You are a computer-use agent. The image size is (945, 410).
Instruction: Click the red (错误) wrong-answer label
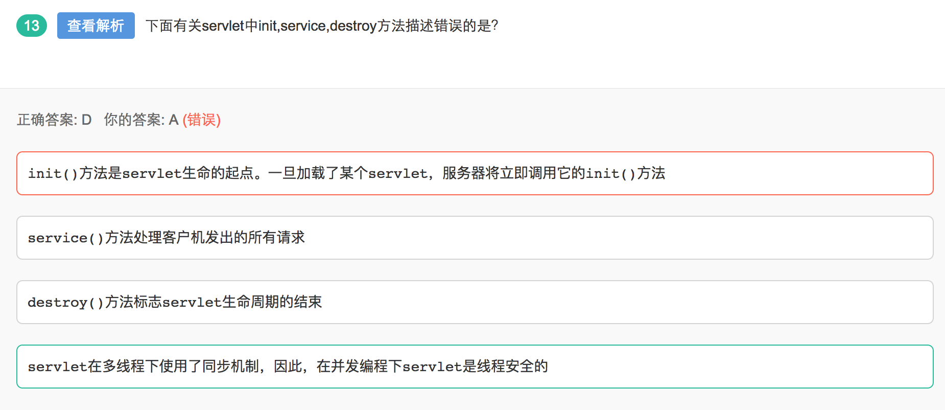(x=202, y=120)
